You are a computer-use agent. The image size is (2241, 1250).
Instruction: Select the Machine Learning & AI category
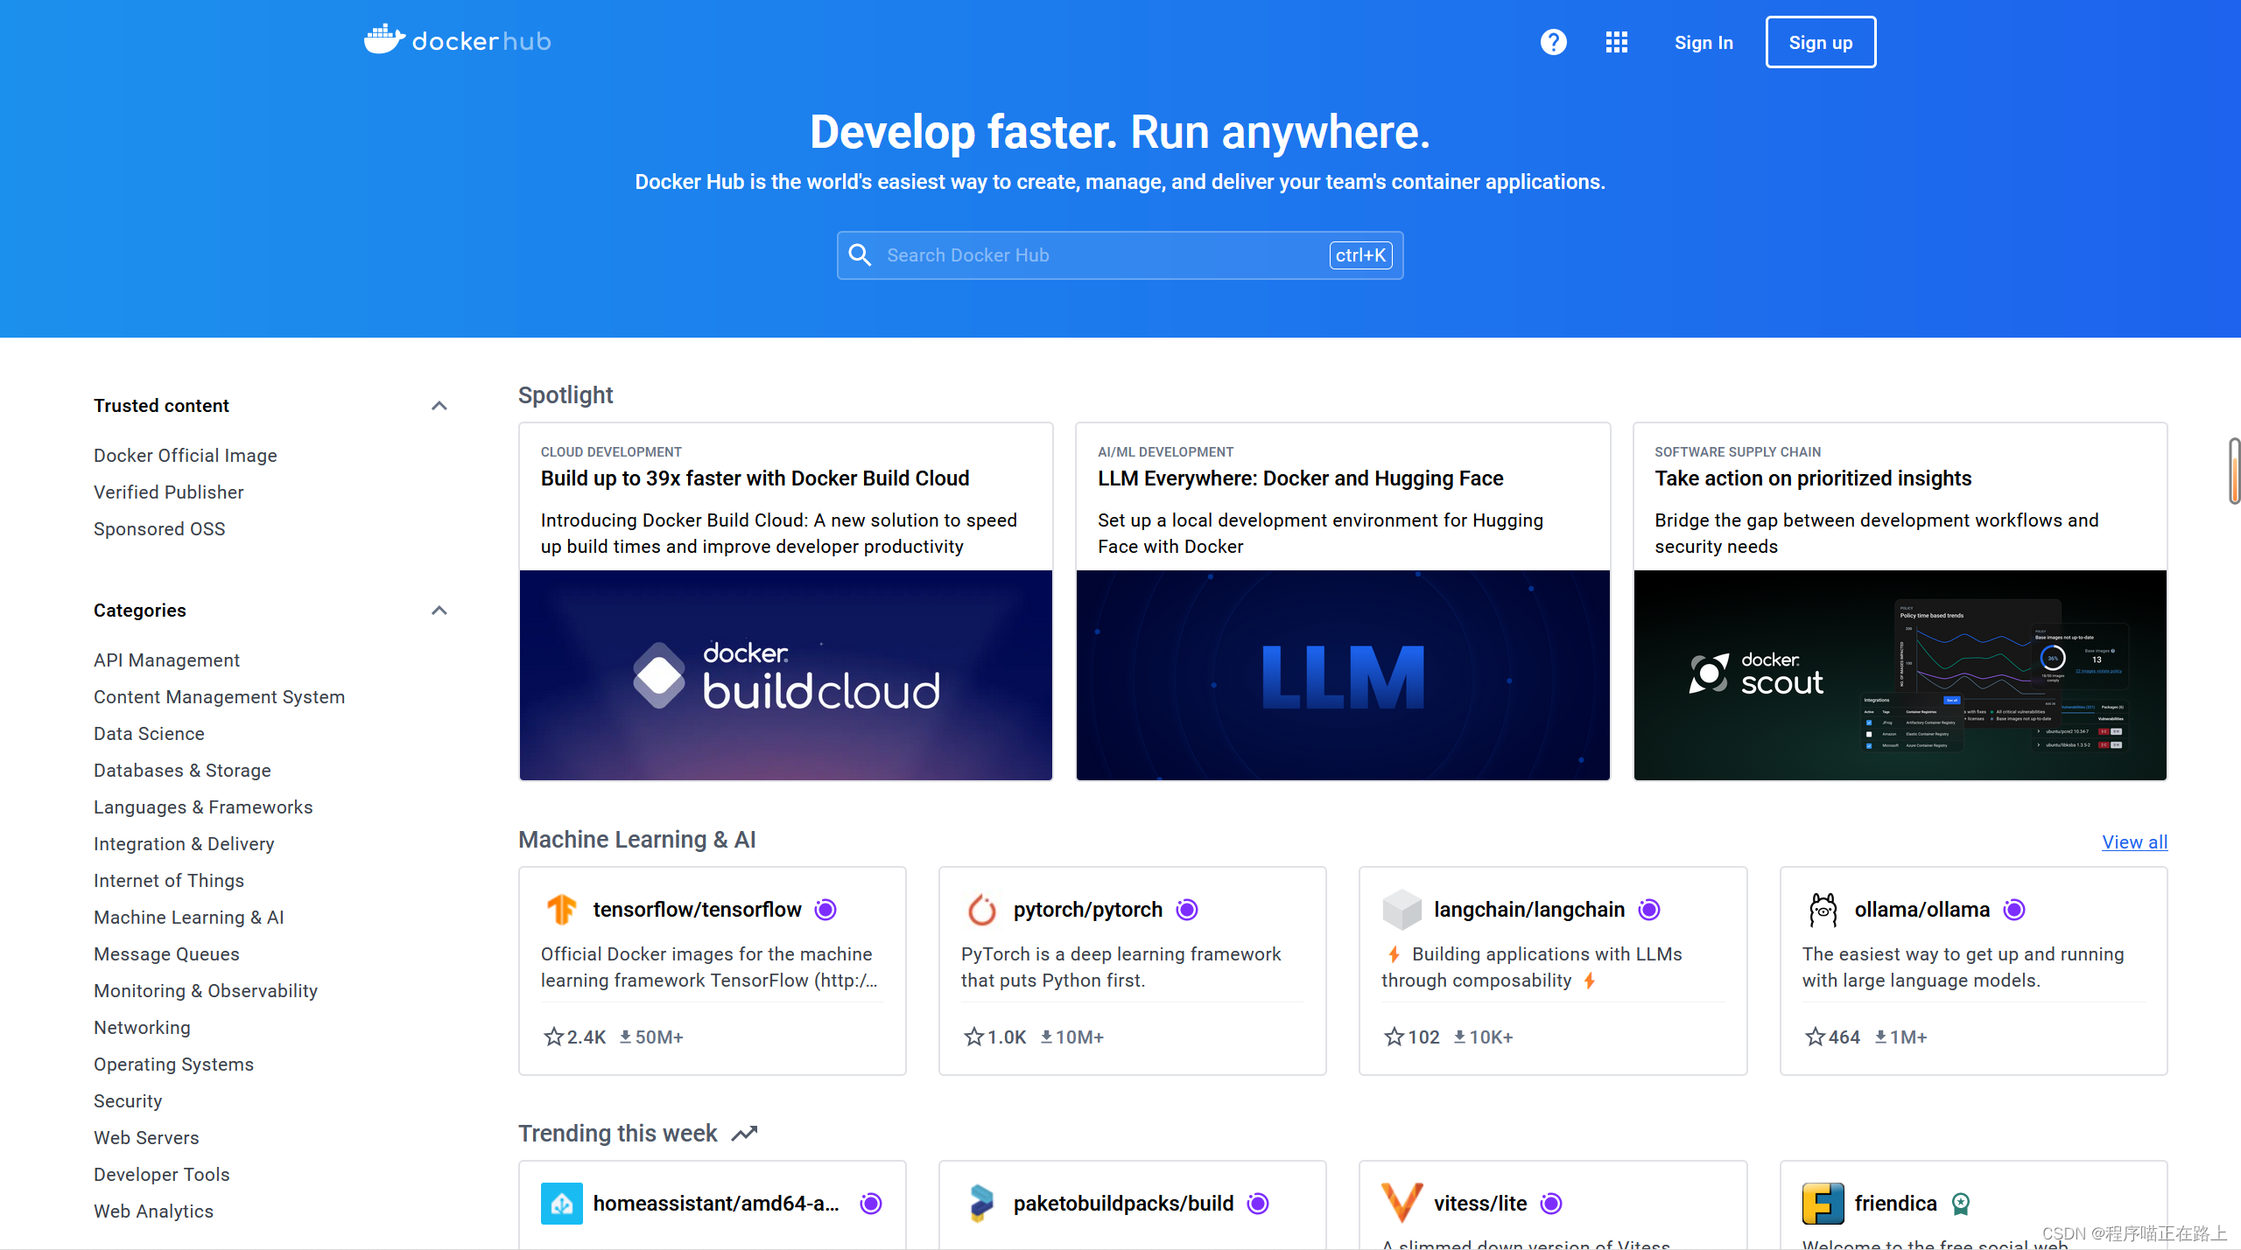[189, 917]
